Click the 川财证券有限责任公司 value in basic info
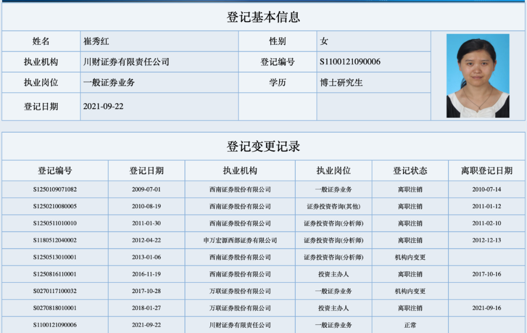Image resolution: width=527 pixels, height=333 pixels. point(126,62)
